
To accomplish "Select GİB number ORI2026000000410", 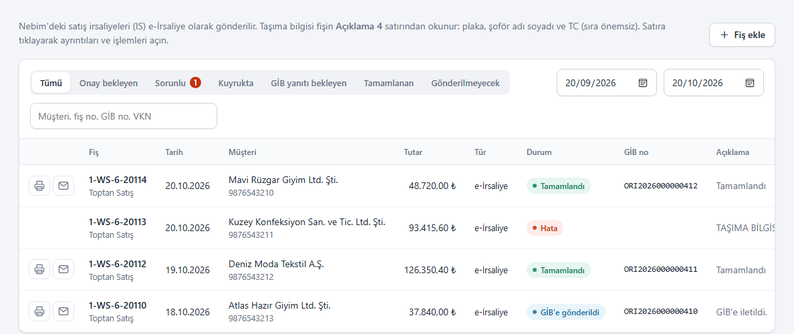I will click(661, 312).
